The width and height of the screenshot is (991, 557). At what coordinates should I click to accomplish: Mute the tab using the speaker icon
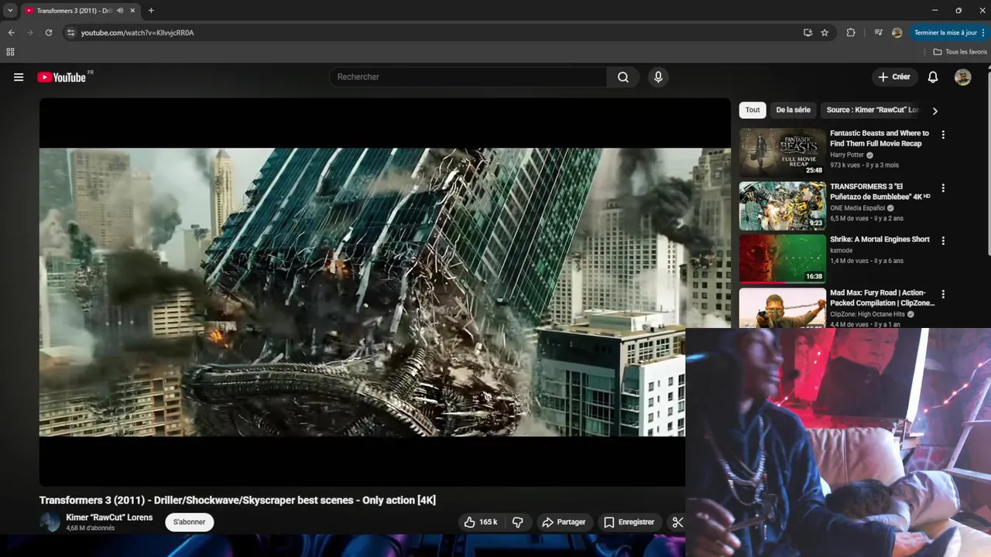tap(120, 11)
